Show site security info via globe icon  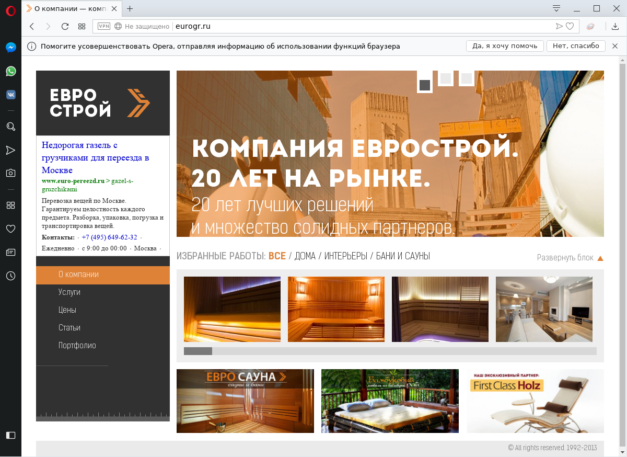118,26
